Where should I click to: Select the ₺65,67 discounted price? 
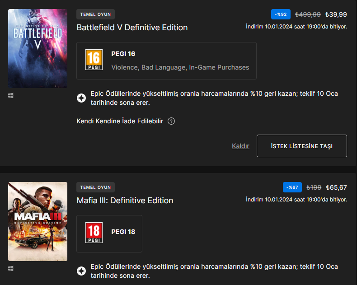click(336, 187)
